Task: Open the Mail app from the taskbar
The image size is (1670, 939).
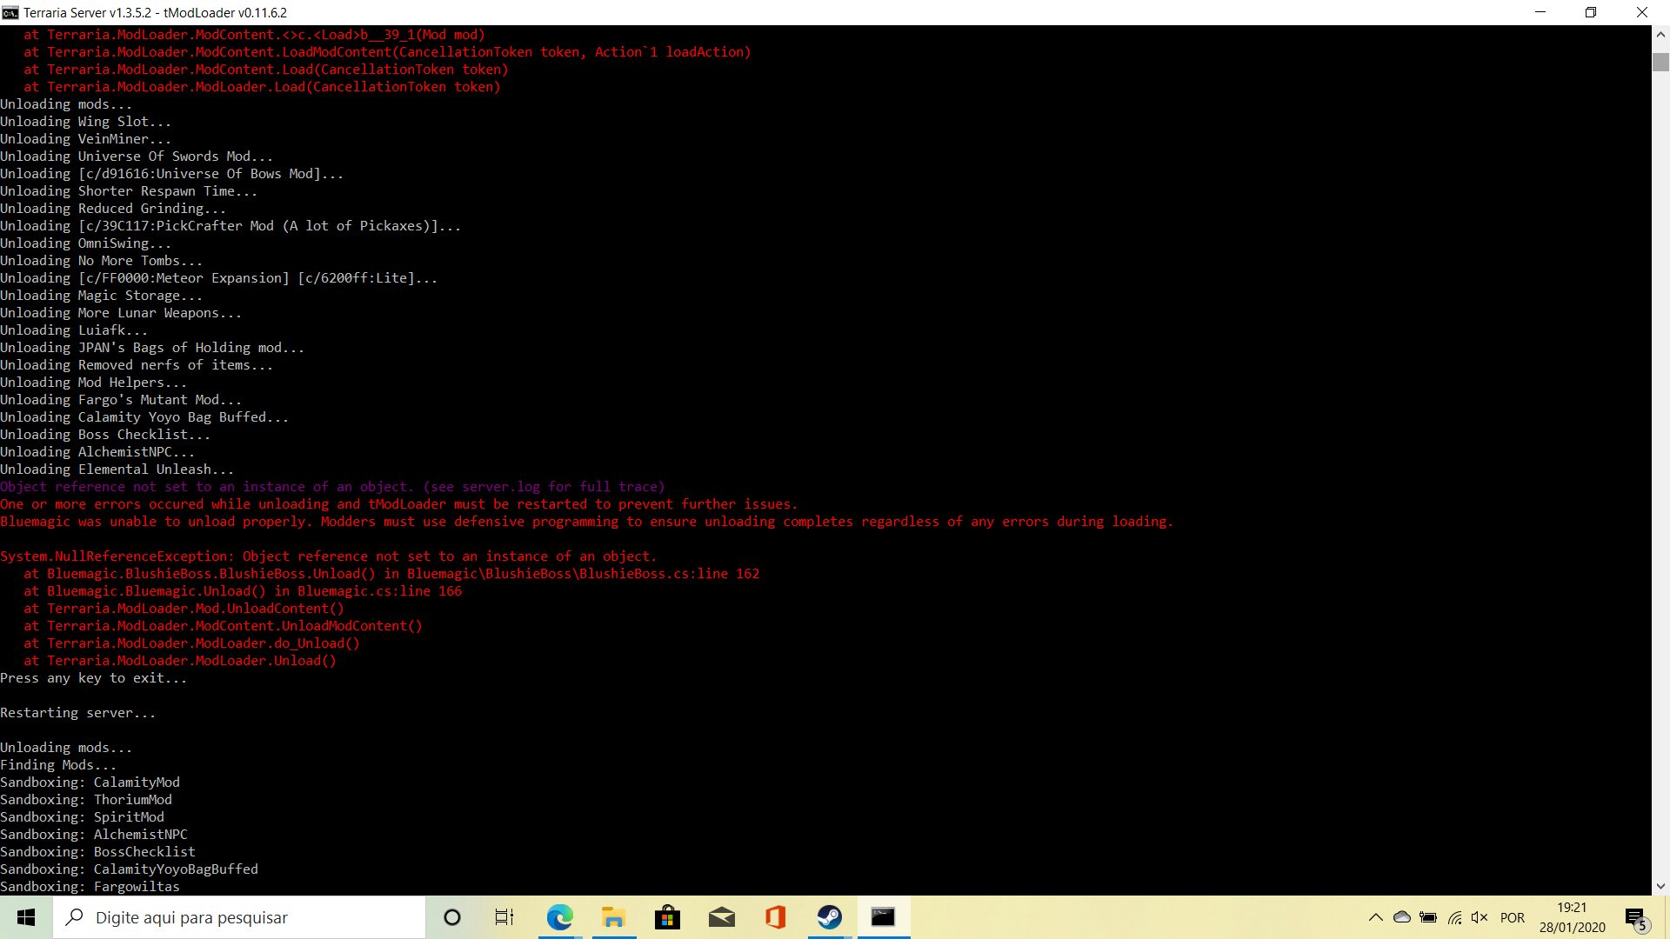Action: pyautogui.click(x=721, y=917)
